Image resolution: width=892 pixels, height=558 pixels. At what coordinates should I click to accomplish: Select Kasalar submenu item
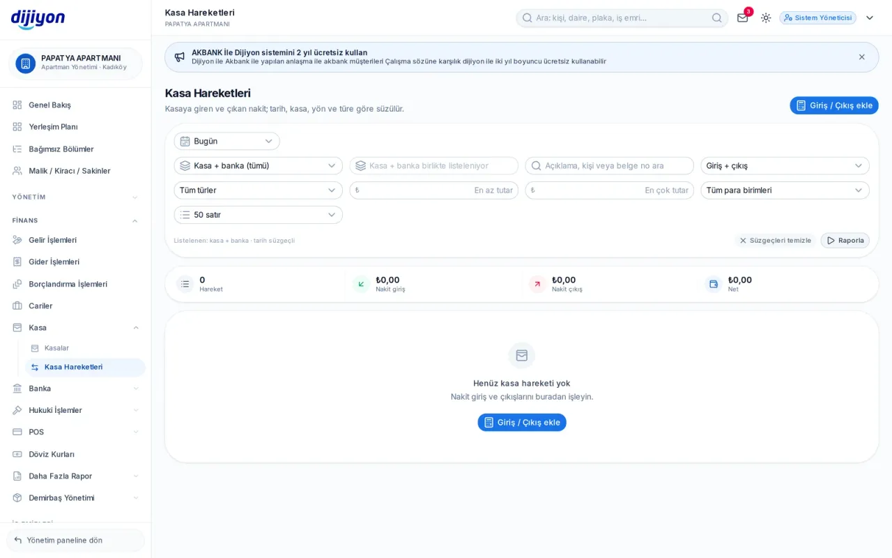pos(85,348)
